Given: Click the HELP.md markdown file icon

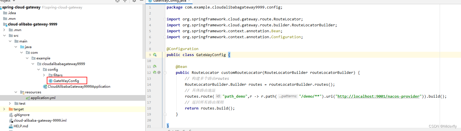Looking at the screenshot, I should point(11,126).
